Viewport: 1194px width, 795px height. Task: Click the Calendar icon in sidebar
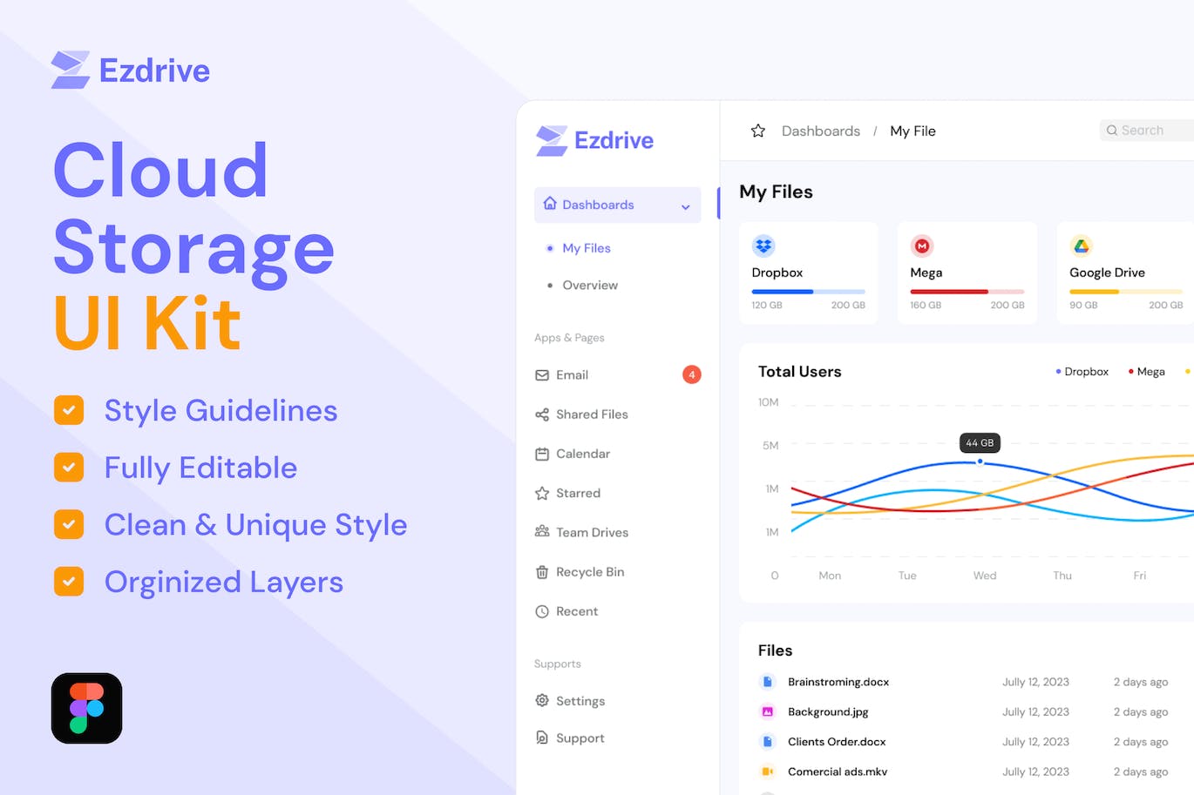coord(542,454)
